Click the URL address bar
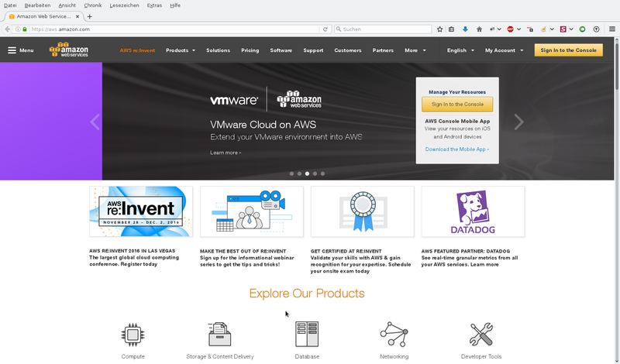The width and height of the screenshot is (620, 364). pyautogui.click(x=174, y=29)
